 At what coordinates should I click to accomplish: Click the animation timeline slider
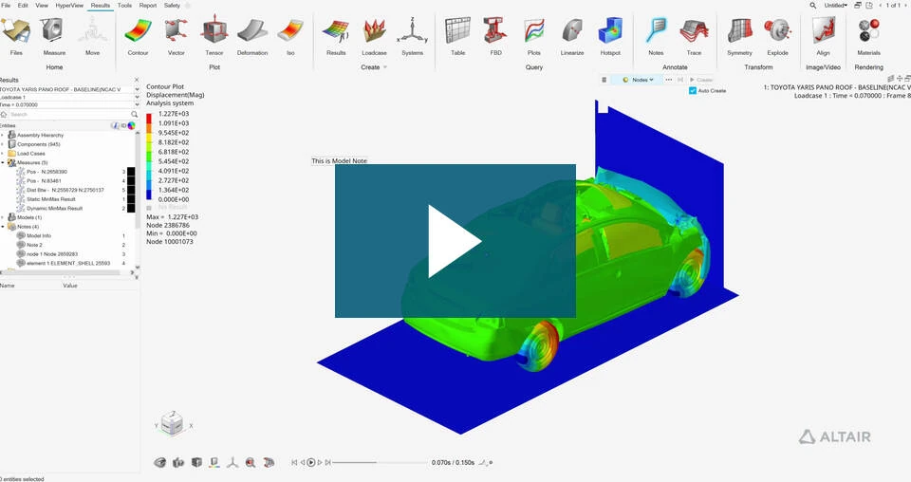click(381, 462)
